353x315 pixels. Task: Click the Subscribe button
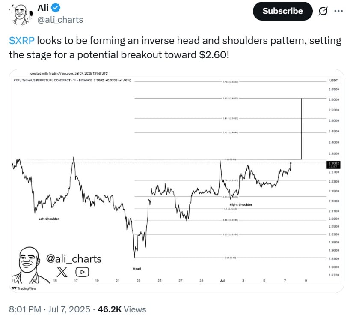coord(282,11)
